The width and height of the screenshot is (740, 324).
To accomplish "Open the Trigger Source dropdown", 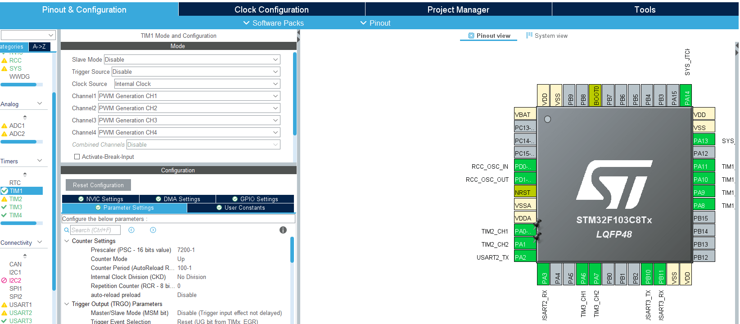I will tap(196, 72).
